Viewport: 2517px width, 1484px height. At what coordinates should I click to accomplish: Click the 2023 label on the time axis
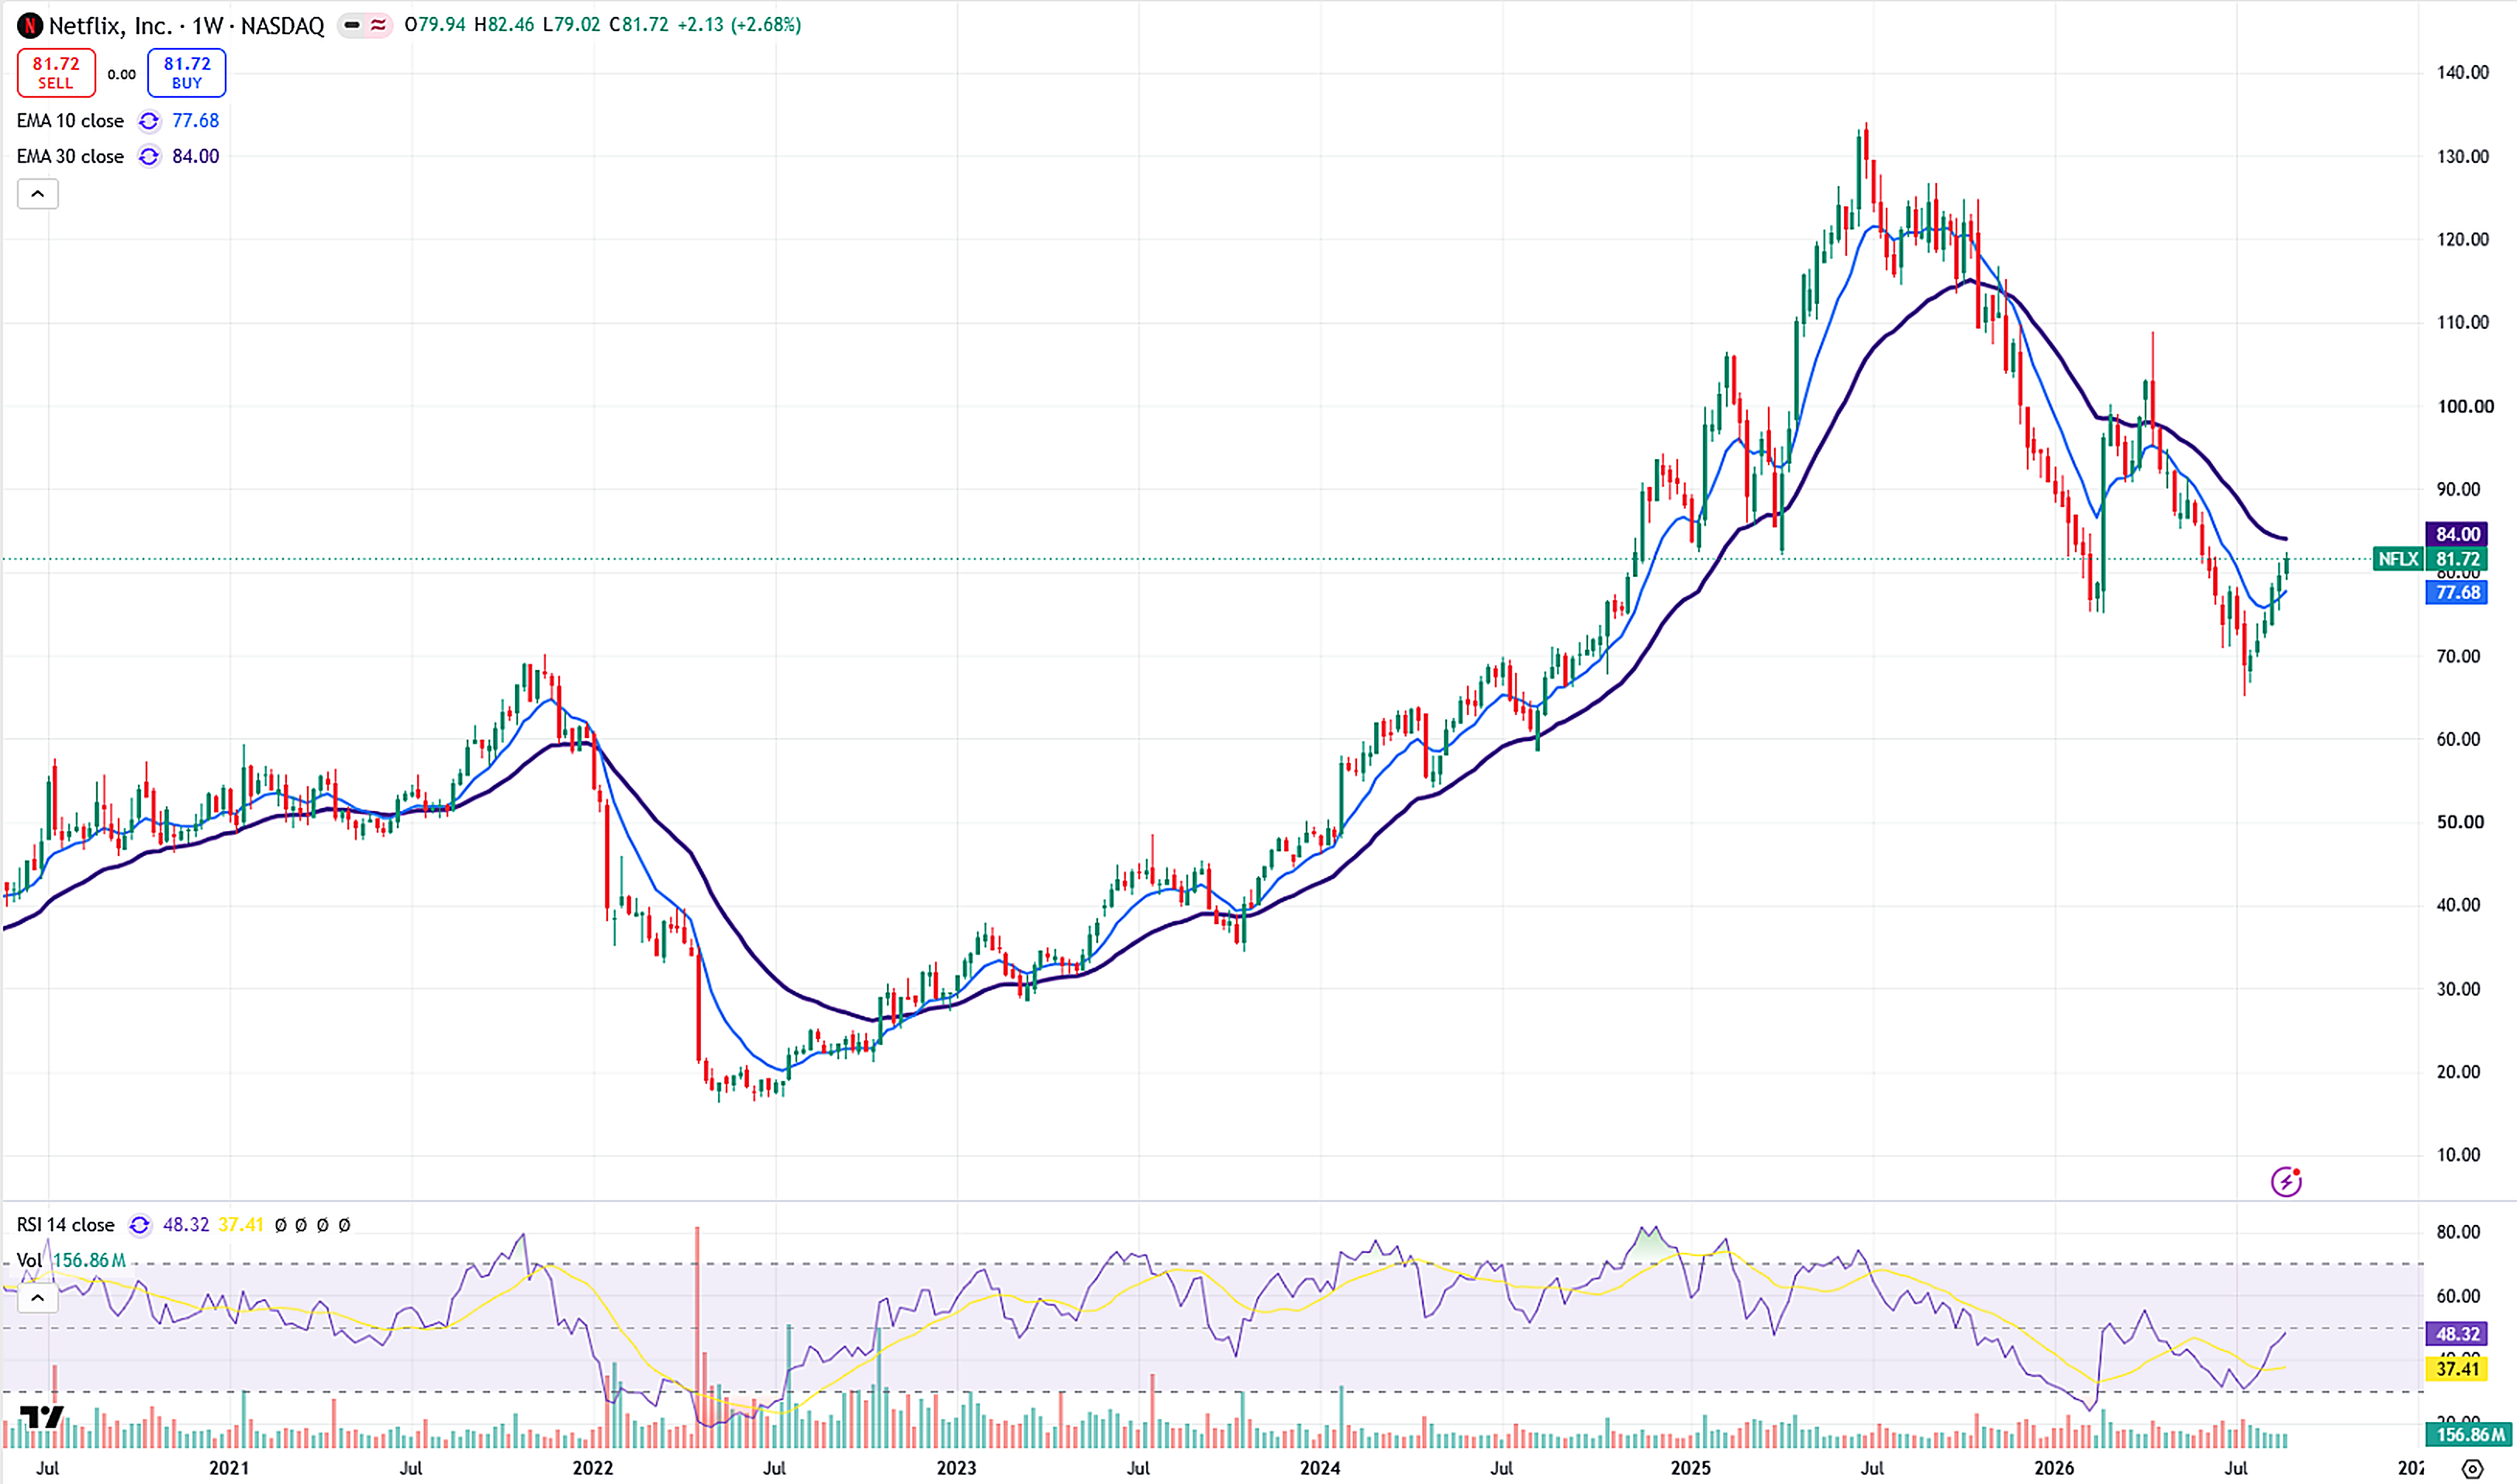coord(957,1468)
